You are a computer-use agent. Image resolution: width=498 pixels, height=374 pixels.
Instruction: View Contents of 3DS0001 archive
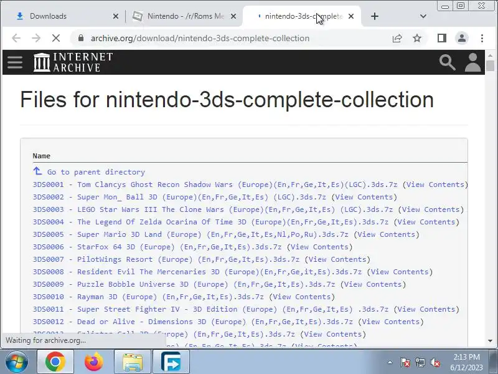point(435,185)
